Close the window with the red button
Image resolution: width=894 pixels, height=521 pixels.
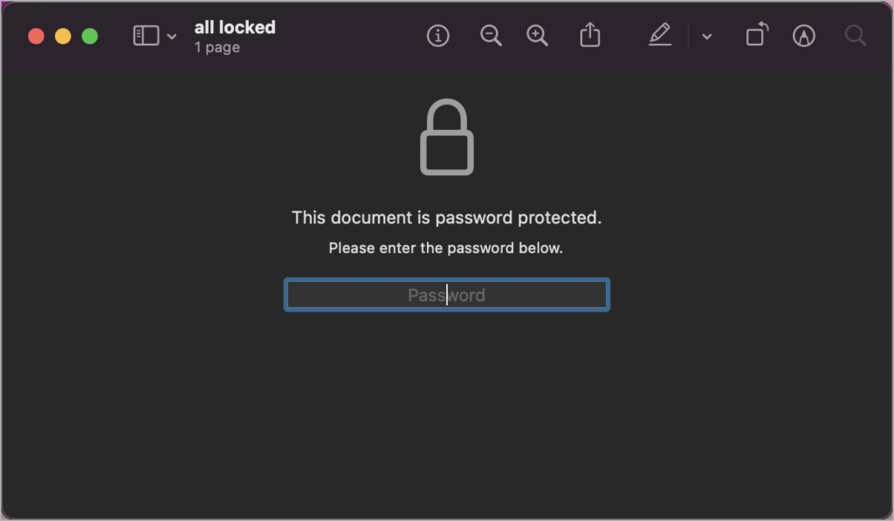[36, 37]
